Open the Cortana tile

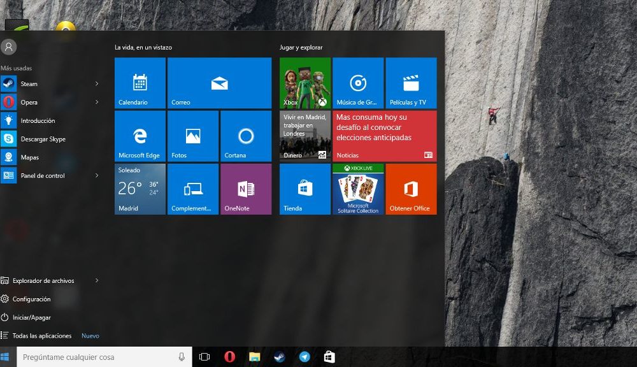(246, 136)
